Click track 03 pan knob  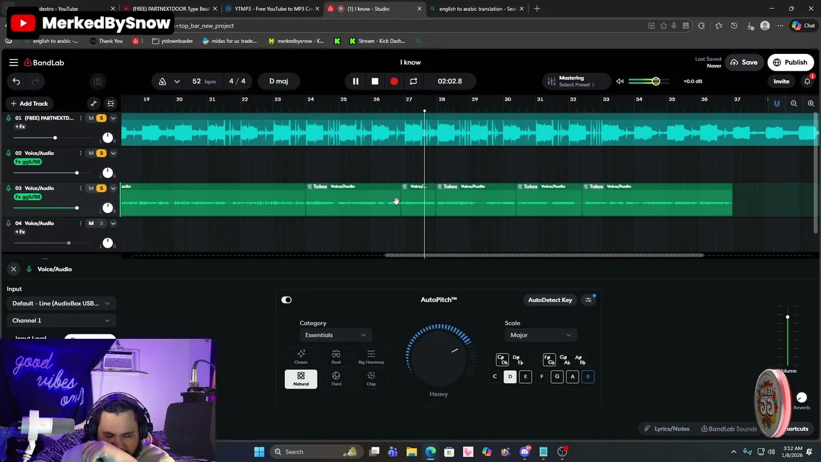pos(108,208)
